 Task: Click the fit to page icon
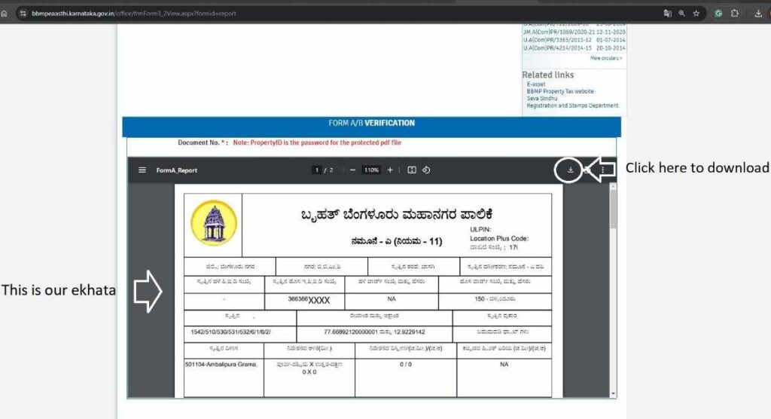tap(412, 170)
